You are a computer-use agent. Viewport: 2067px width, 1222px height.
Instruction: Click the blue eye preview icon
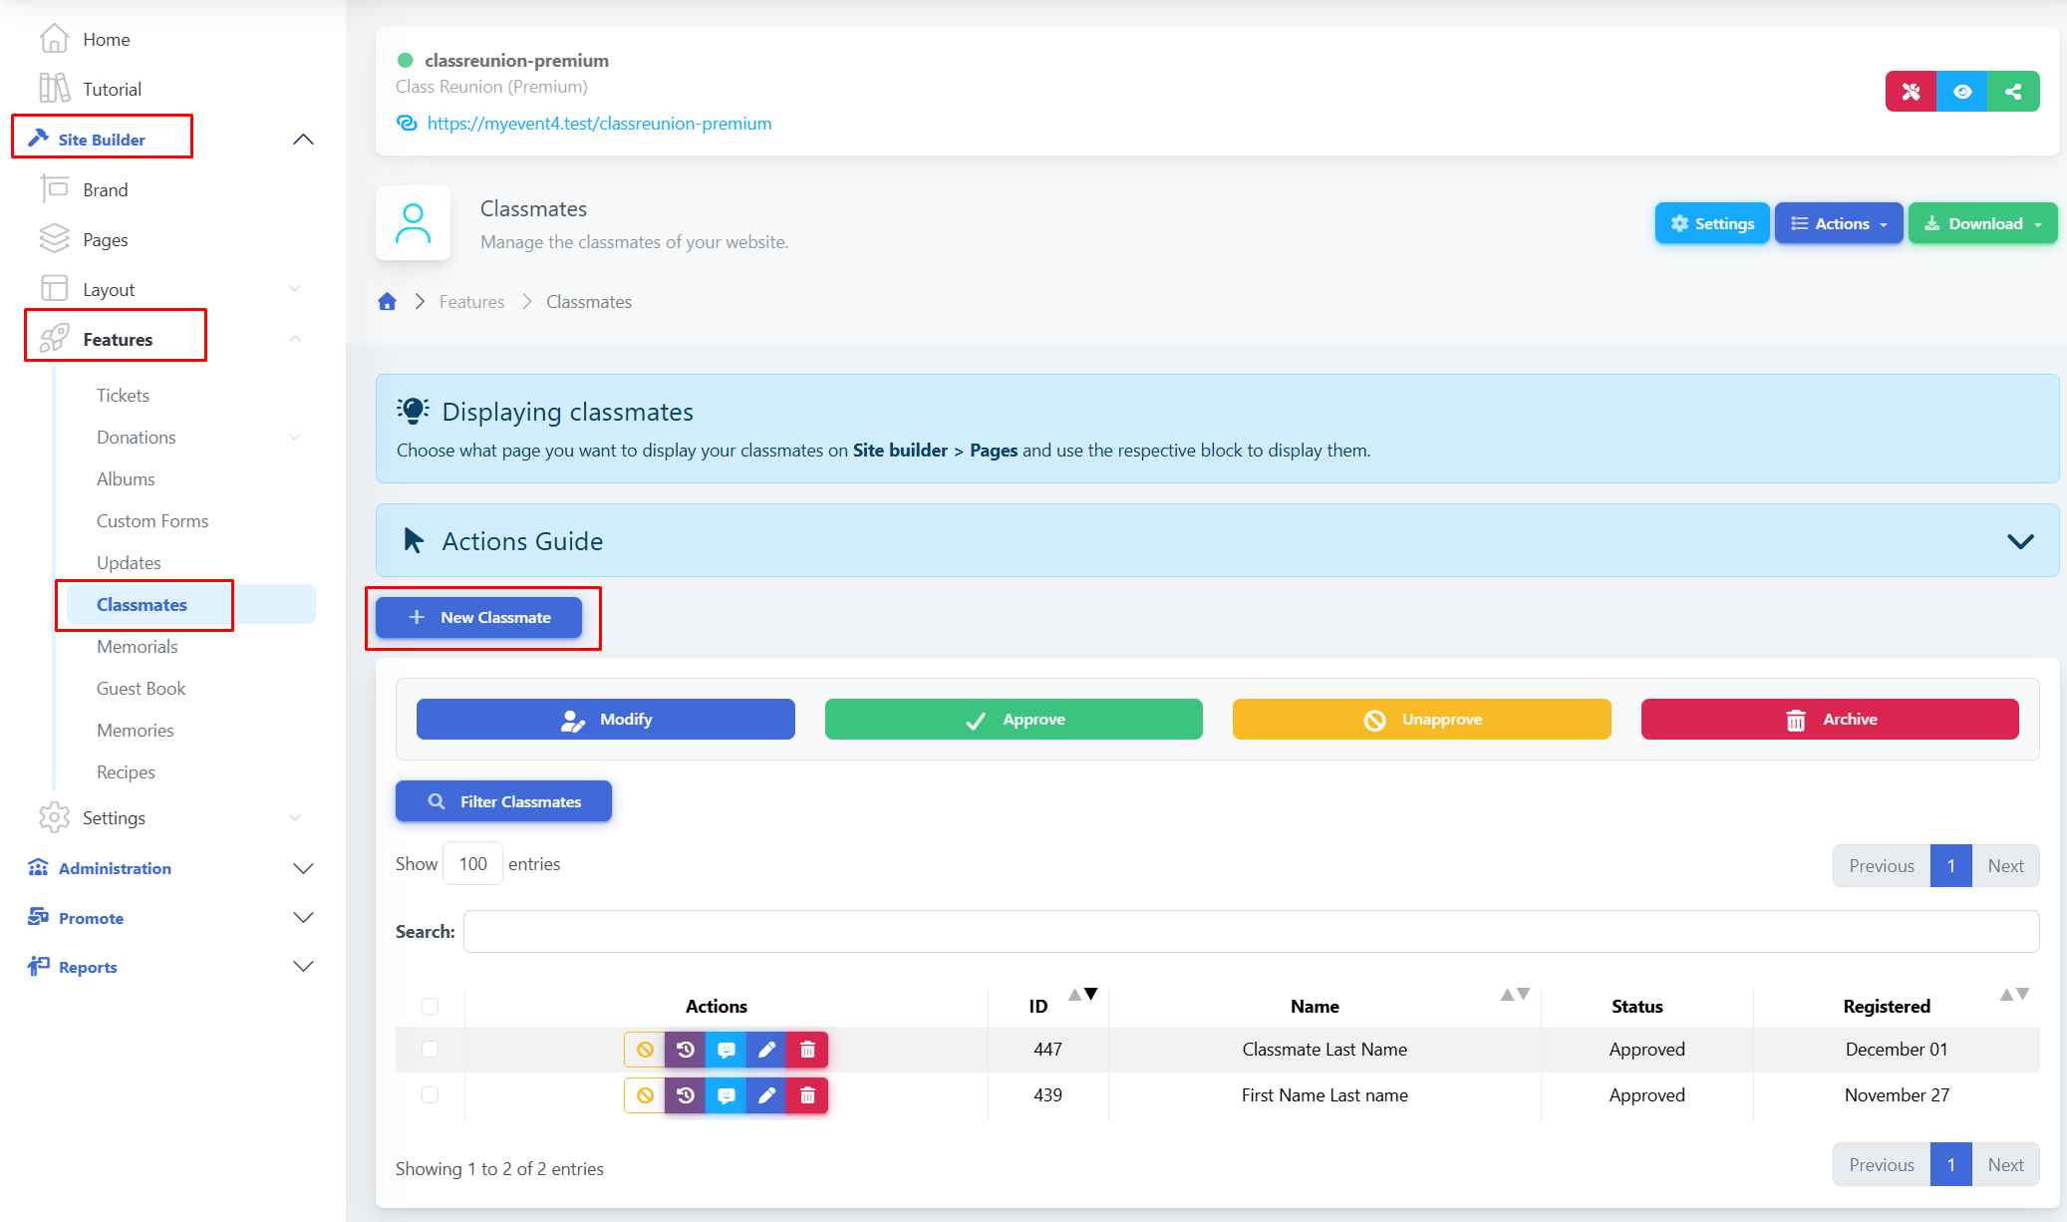point(1961,92)
